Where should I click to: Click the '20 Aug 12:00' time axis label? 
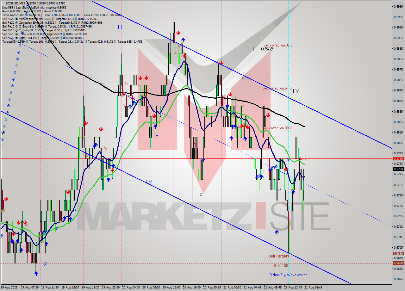click(x=171, y=288)
